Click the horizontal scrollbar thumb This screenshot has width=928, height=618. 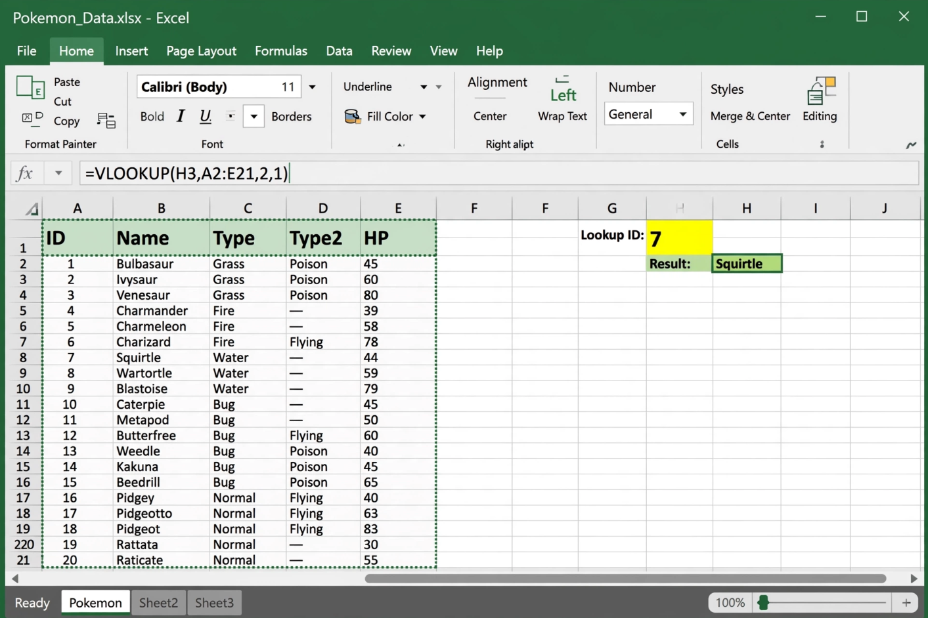(x=625, y=579)
